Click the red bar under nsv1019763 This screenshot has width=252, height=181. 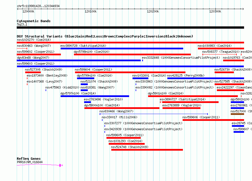(234, 60)
